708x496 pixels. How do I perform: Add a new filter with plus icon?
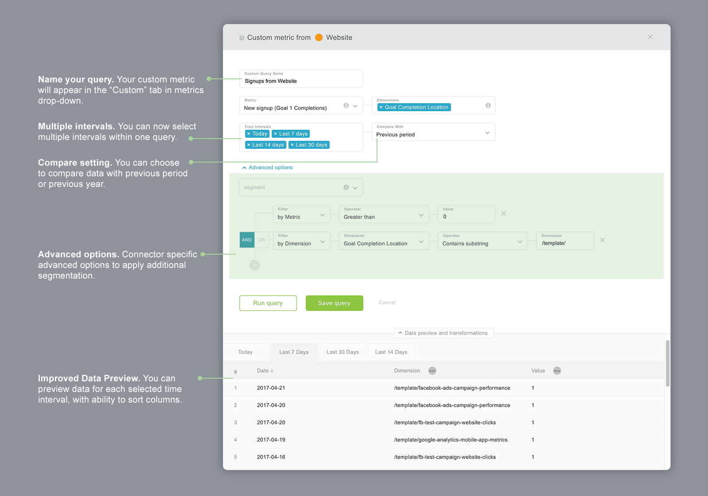254,265
